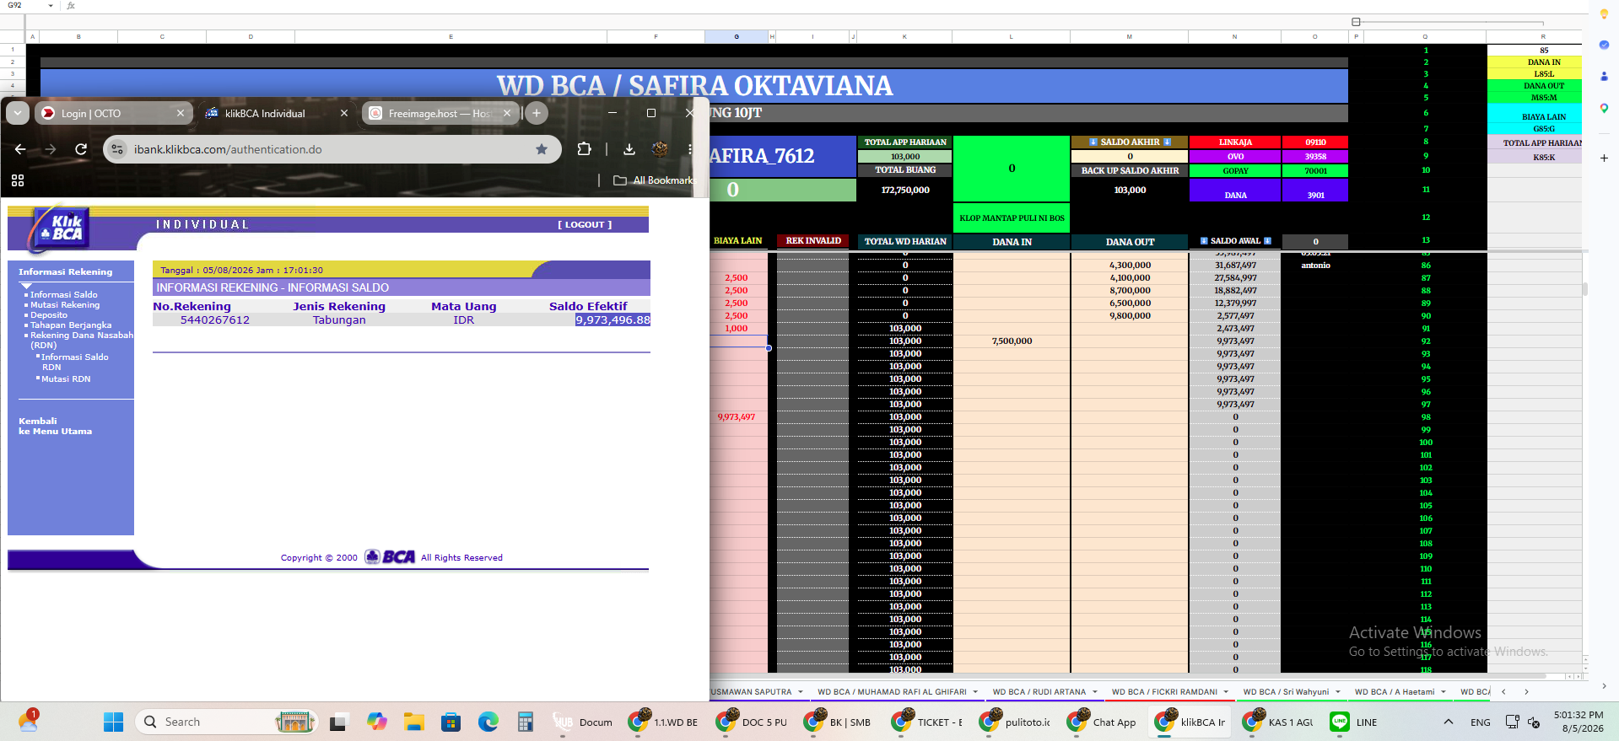Viewport: 1619px width, 741px height.
Task: Open the WD BCA / RUDI ARTANA sheet
Action: pyautogui.click(x=1039, y=692)
